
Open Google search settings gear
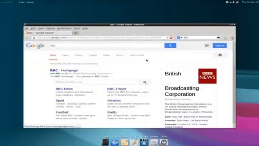point(220,55)
